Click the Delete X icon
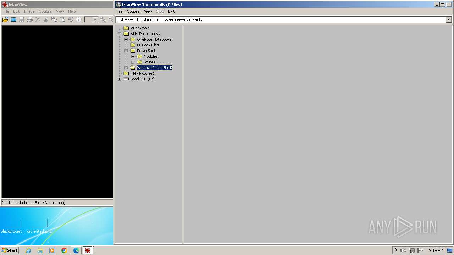 pos(38,20)
